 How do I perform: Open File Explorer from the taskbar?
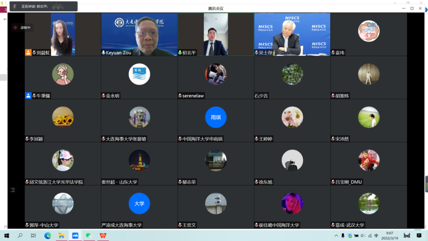(61, 235)
